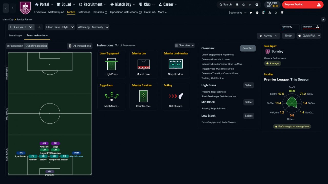
Task: Open the Overview view selector dropdown
Action: point(184,45)
